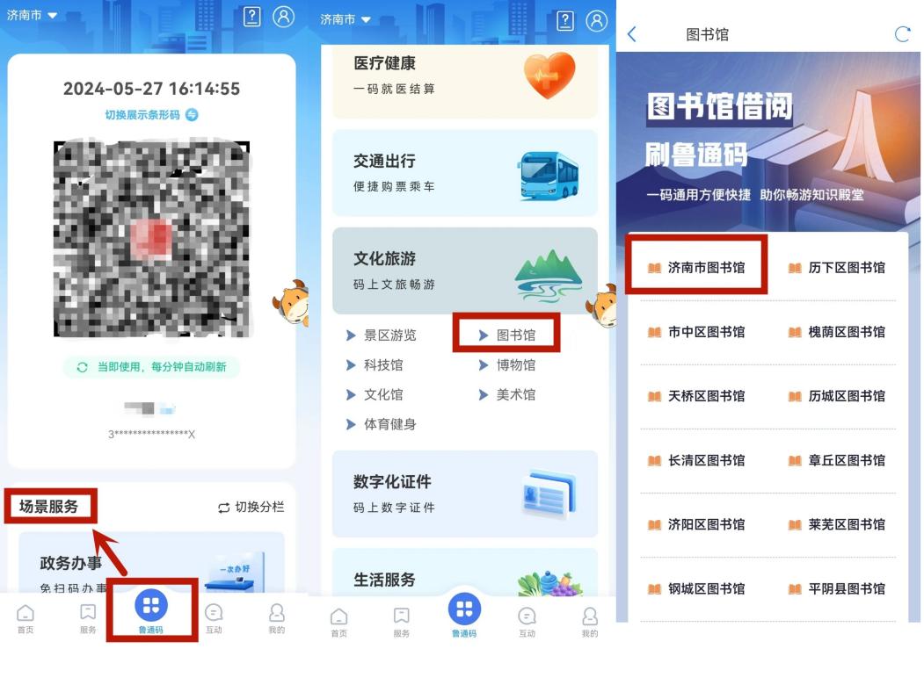Open 医疗健康 card
This screenshot has height=692, width=924.
click(x=465, y=81)
